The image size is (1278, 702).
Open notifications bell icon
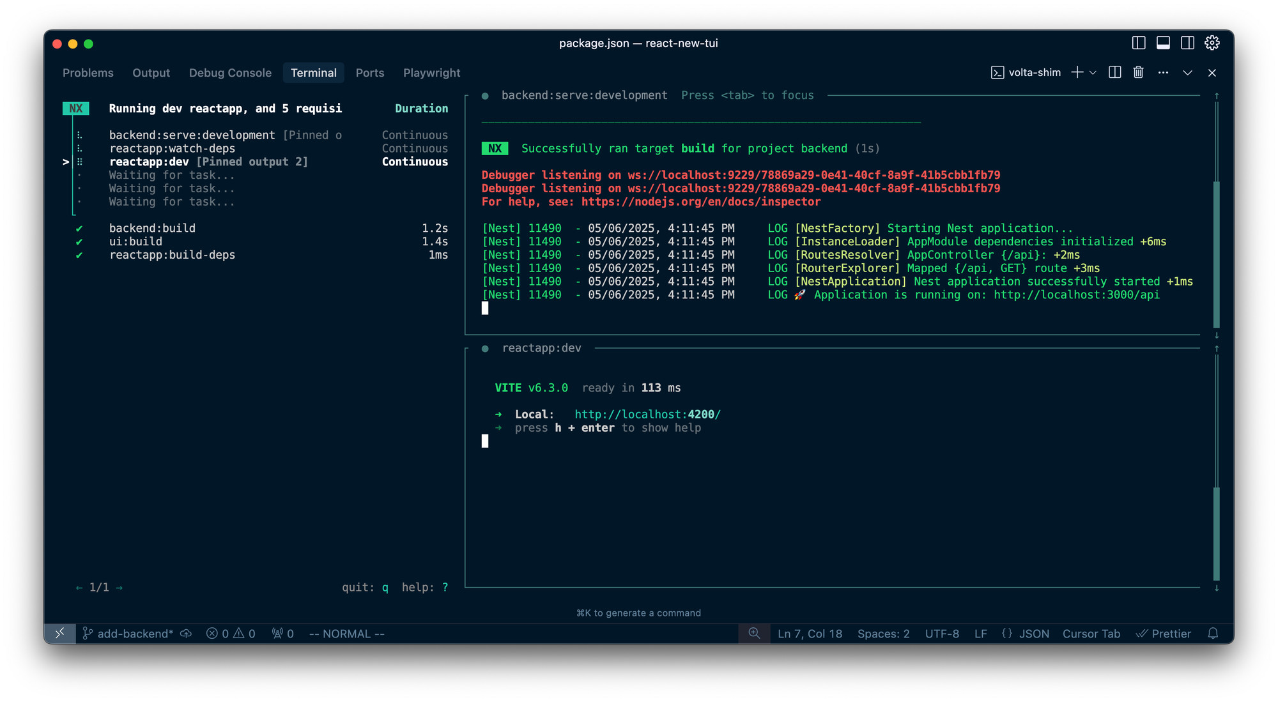1213,634
